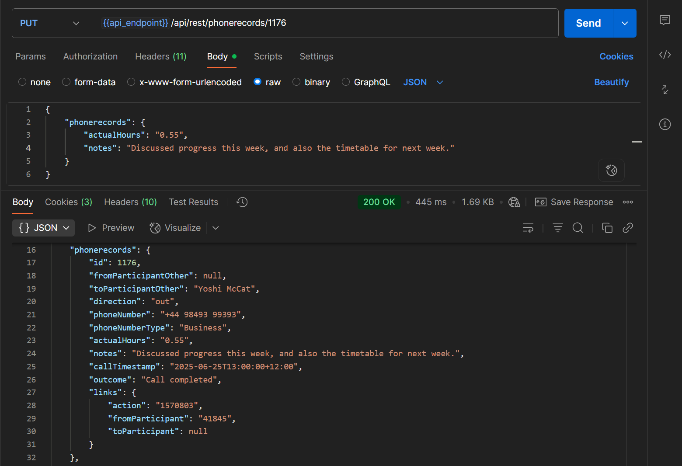Click the "callTimestamp" line in response

pos(195,367)
